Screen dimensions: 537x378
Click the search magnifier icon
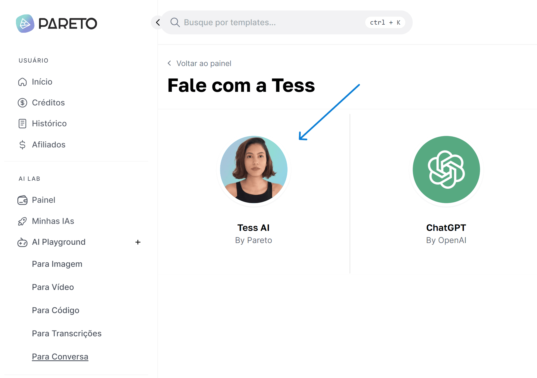click(x=175, y=22)
